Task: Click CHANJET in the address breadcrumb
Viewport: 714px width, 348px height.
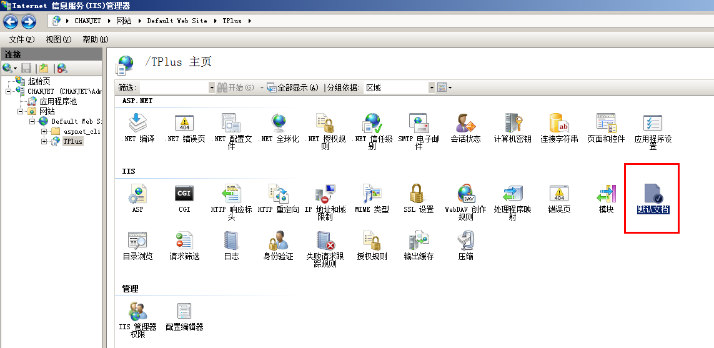Action: pyautogui.click(x=87, y=21)
